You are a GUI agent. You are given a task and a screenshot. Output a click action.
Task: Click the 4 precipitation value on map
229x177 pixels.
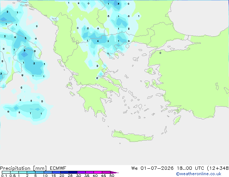point(98,41)
